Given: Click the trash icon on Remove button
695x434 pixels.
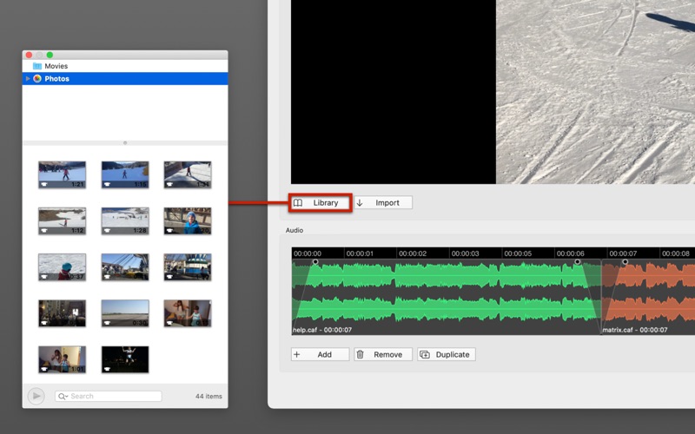Looking at the screenshot, I should click(x=361, y=354).
